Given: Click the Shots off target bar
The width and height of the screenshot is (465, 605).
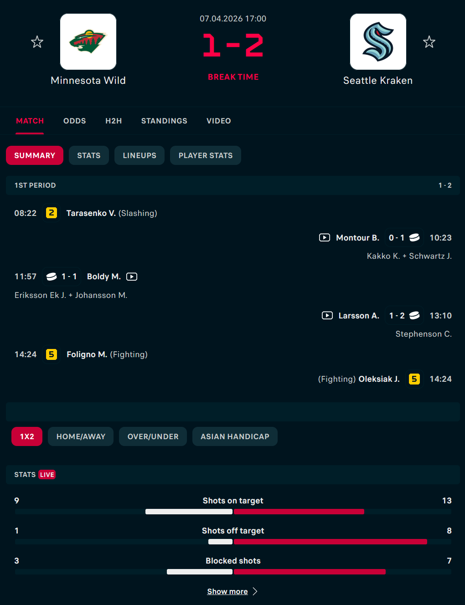Looking at the screenshot, I should 233,542.
